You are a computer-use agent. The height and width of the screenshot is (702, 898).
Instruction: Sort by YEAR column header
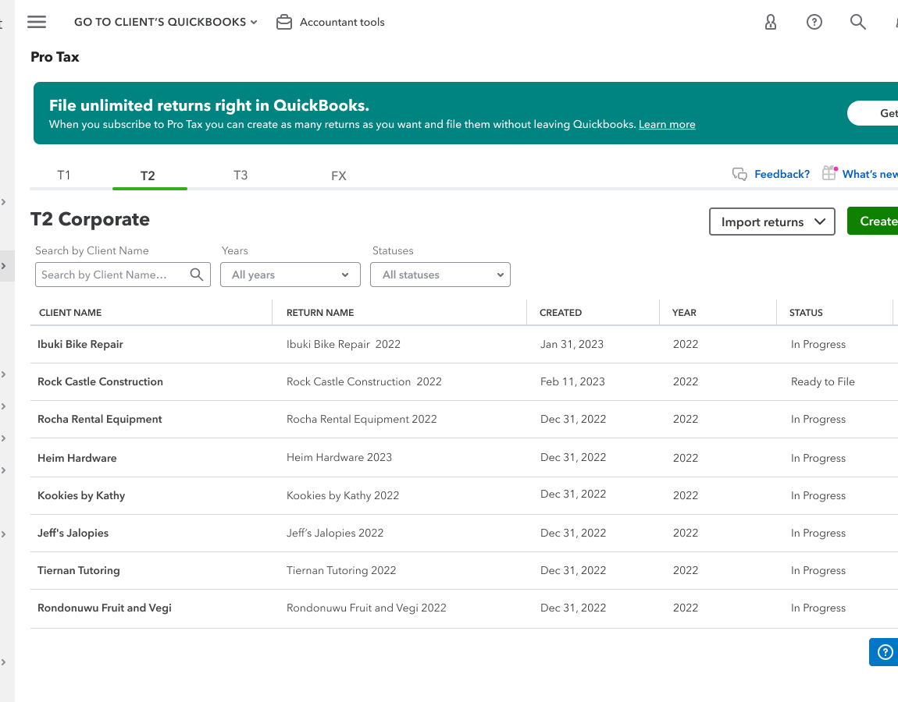tap(684, 312)
